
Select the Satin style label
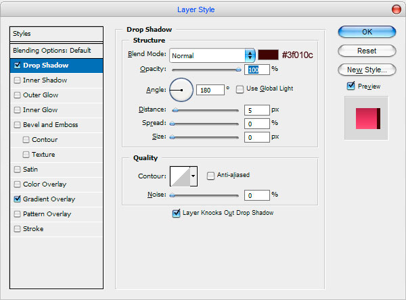point(30,170)
